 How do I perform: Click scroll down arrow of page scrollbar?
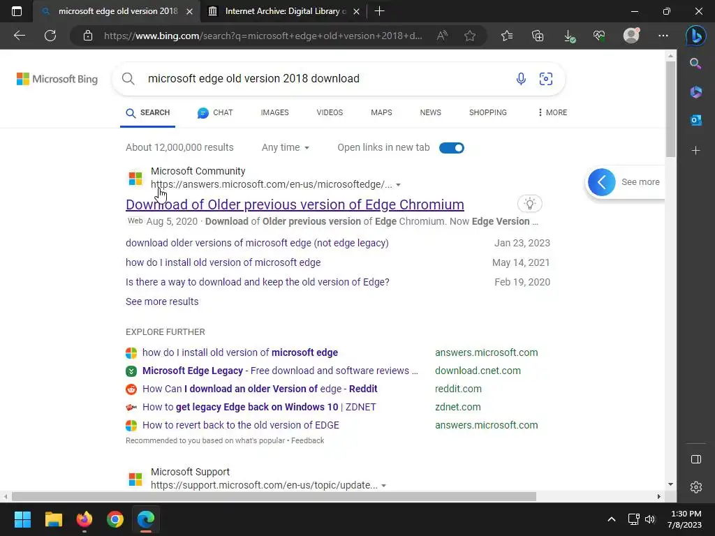click(670, 484)
